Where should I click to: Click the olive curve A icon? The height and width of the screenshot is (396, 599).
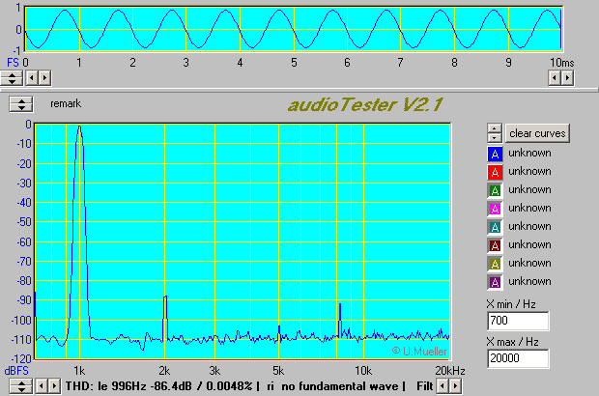click(495, 264)
